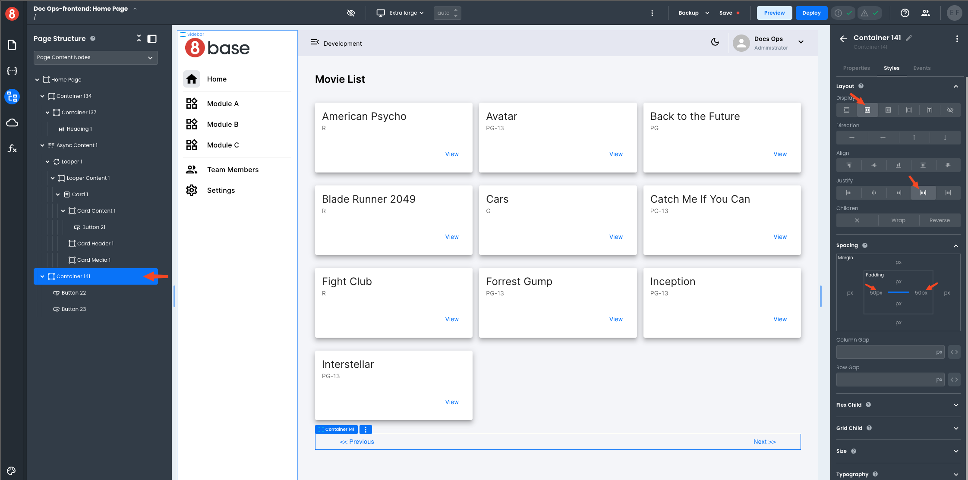Viewport: 968px width, 480px height.
Task: Select the grid display layout icon
Action: 888,110
